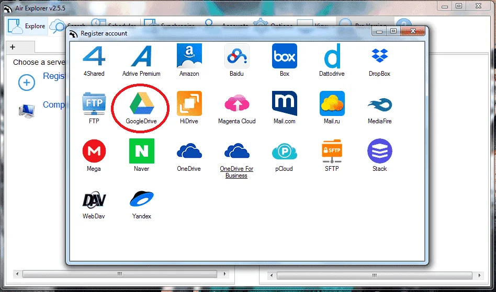The image size is (496, 292).
Task: Click the OneDrive For Business label
Action: pyautogui.click(x=236, y=172)
